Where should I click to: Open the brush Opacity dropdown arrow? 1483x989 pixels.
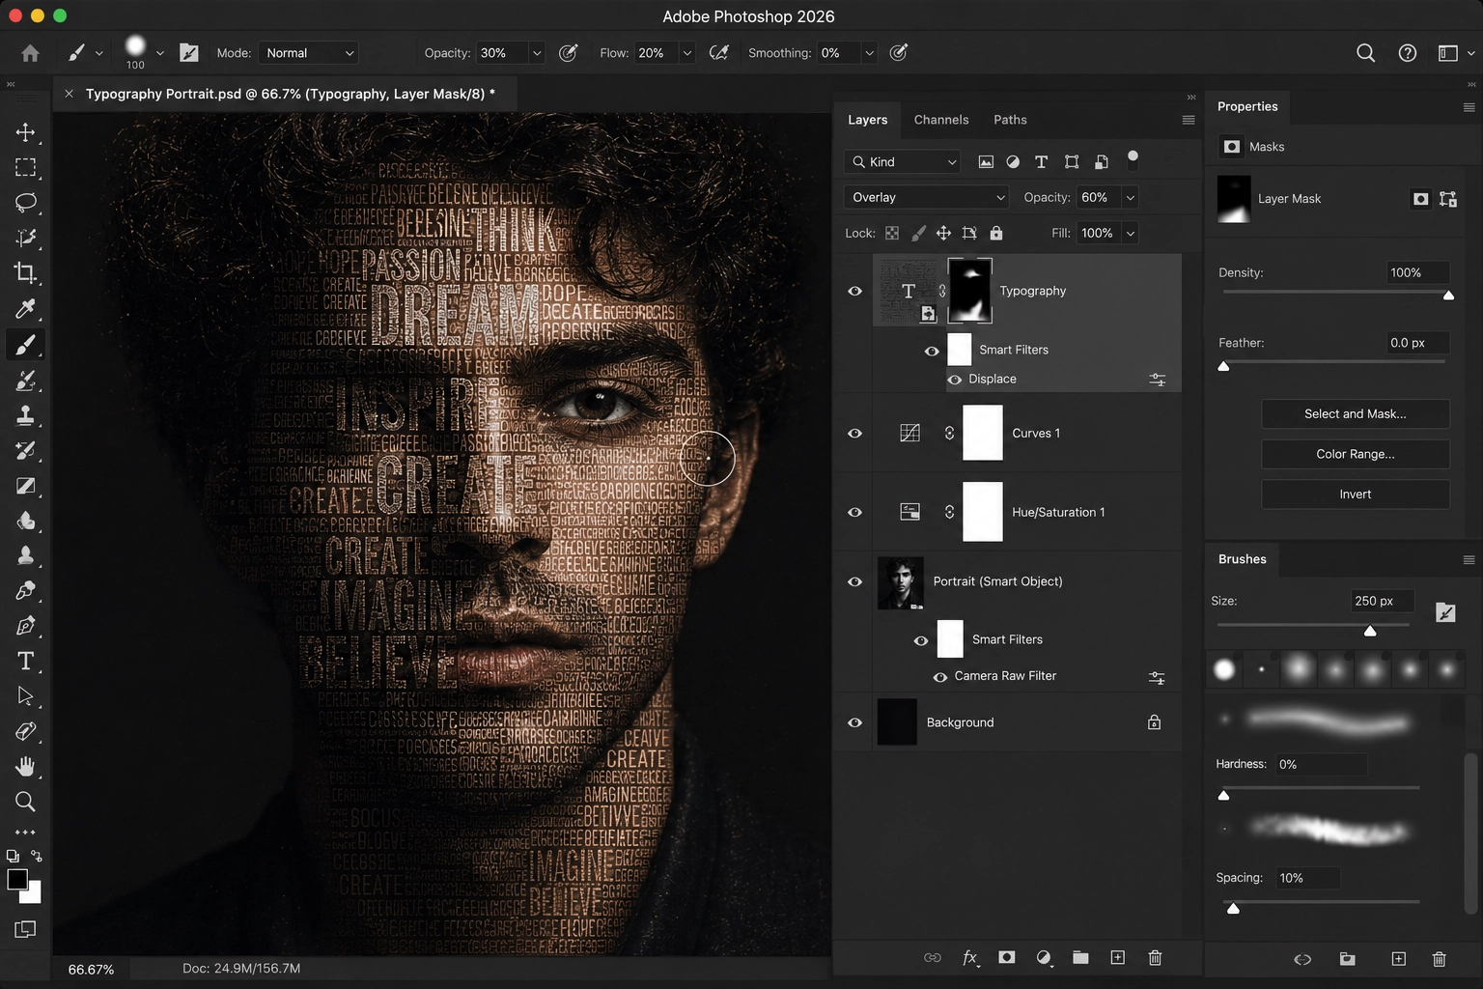537,53
